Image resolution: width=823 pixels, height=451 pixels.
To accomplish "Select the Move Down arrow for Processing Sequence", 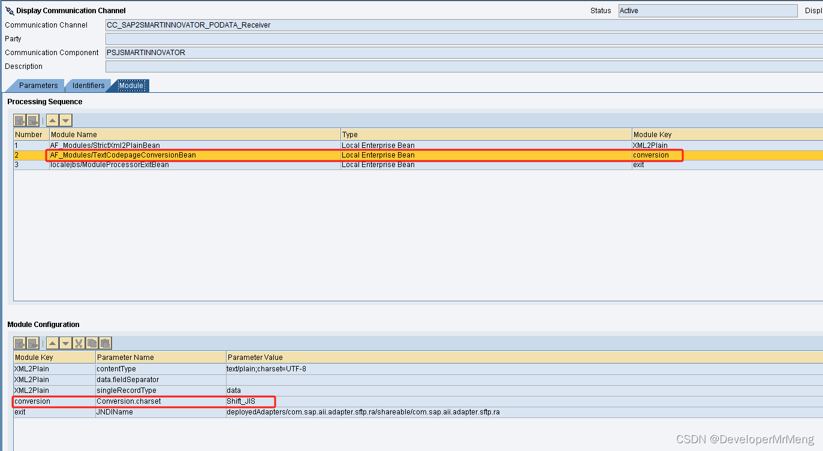I will pos(67,120).
